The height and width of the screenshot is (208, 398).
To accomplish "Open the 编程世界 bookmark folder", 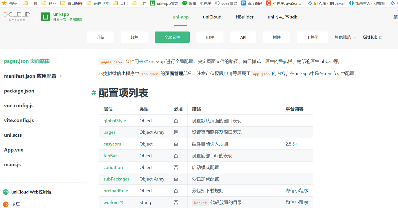I will (98, 3).
